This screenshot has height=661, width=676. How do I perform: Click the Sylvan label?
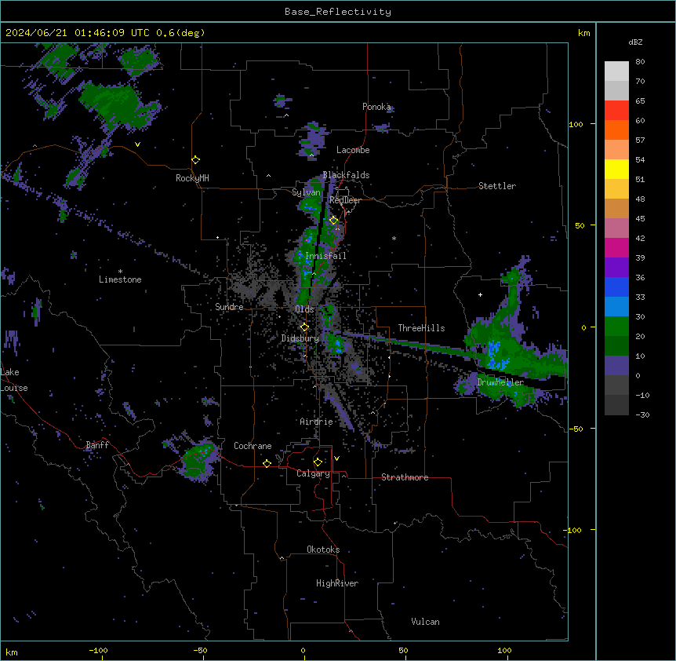[306, 192]
